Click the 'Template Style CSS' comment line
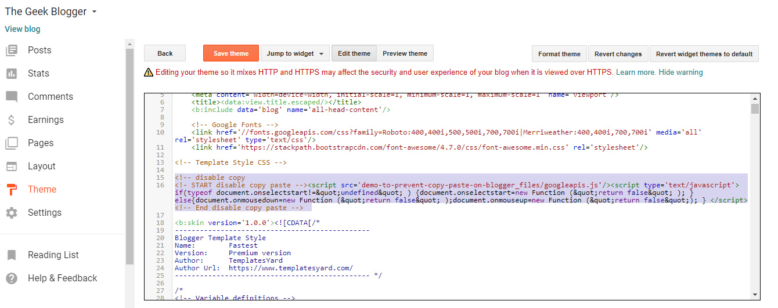Image resolution: width=778 pixels, height=308 pixels. (x=230, y=163)
